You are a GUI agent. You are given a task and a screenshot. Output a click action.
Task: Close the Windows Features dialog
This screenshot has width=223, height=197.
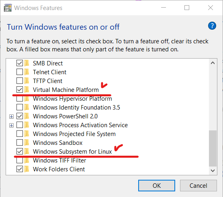(x=211, y=8)
